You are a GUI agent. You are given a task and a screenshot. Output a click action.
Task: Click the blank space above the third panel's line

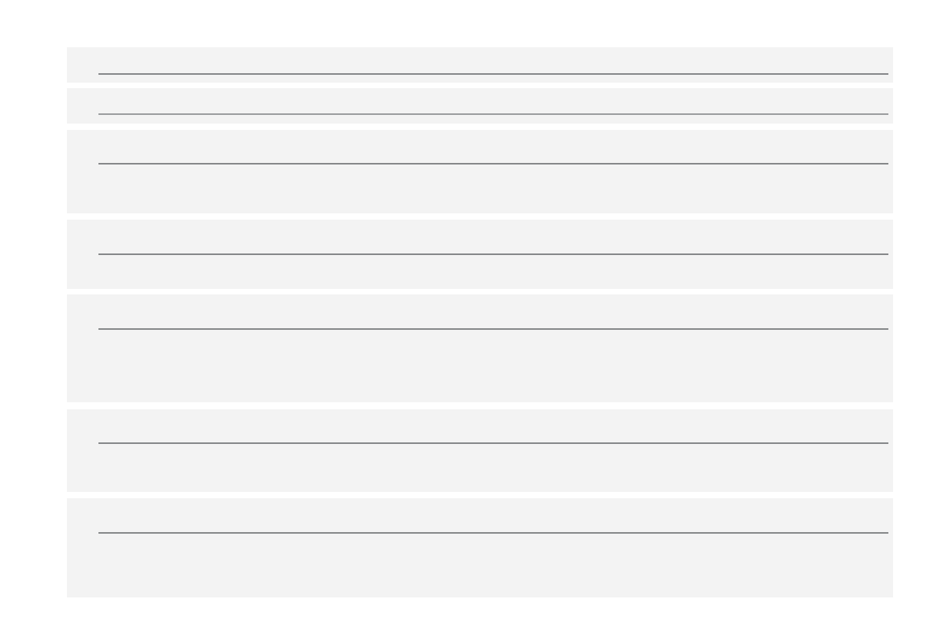click(492, 146)
